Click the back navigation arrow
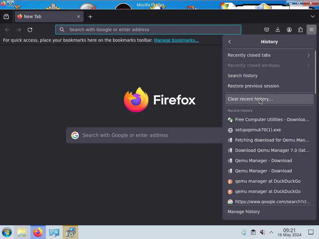319x239 pixels. click(x=7, y=30)
